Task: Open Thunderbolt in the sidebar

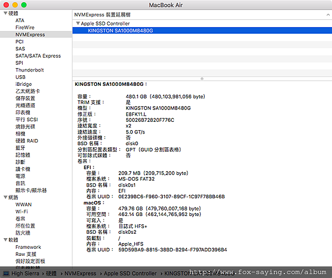Action: click(30, 70)
